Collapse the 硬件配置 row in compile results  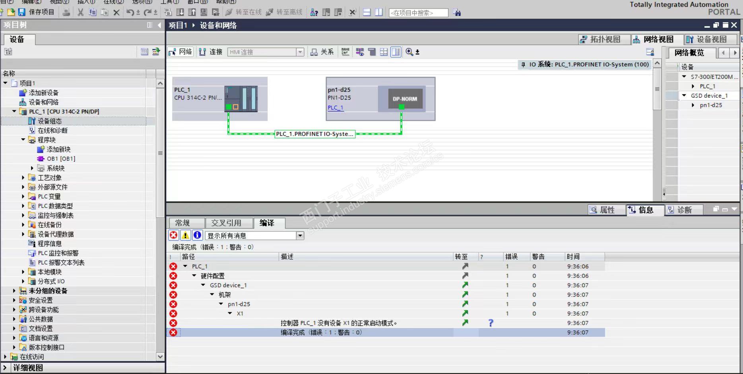click(x=194, y=276)
